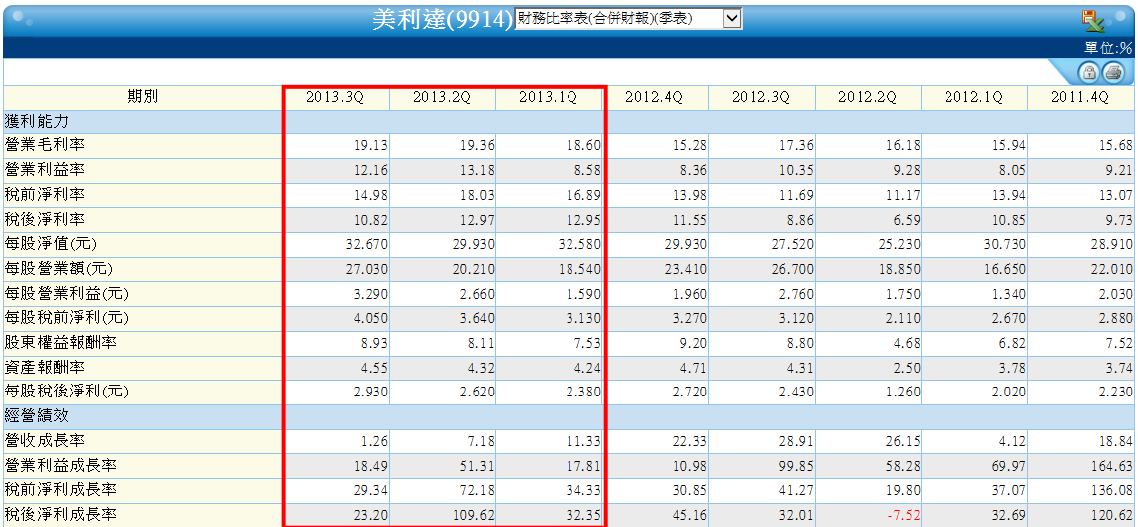Viewport: 1138px width, 527px height.
Task: Click the 15.28 gross margin in 2012.4Q
Action: [689, 146]
